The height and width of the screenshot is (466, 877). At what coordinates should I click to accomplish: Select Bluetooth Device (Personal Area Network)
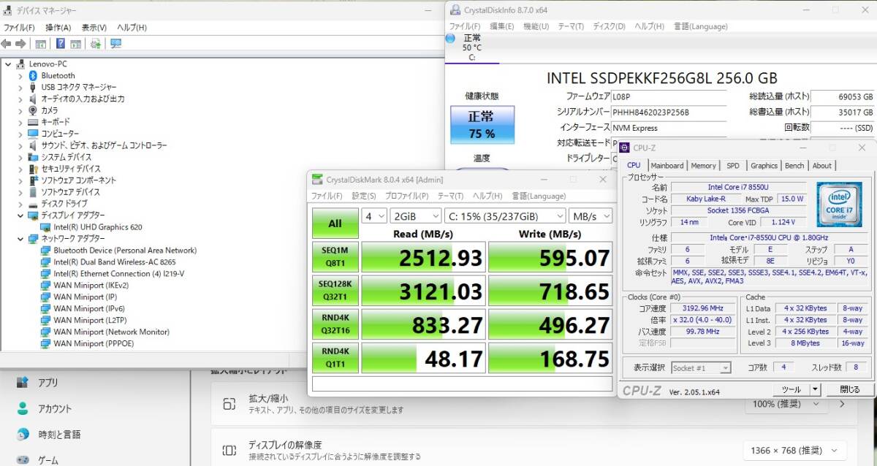[x=125, y=251]
